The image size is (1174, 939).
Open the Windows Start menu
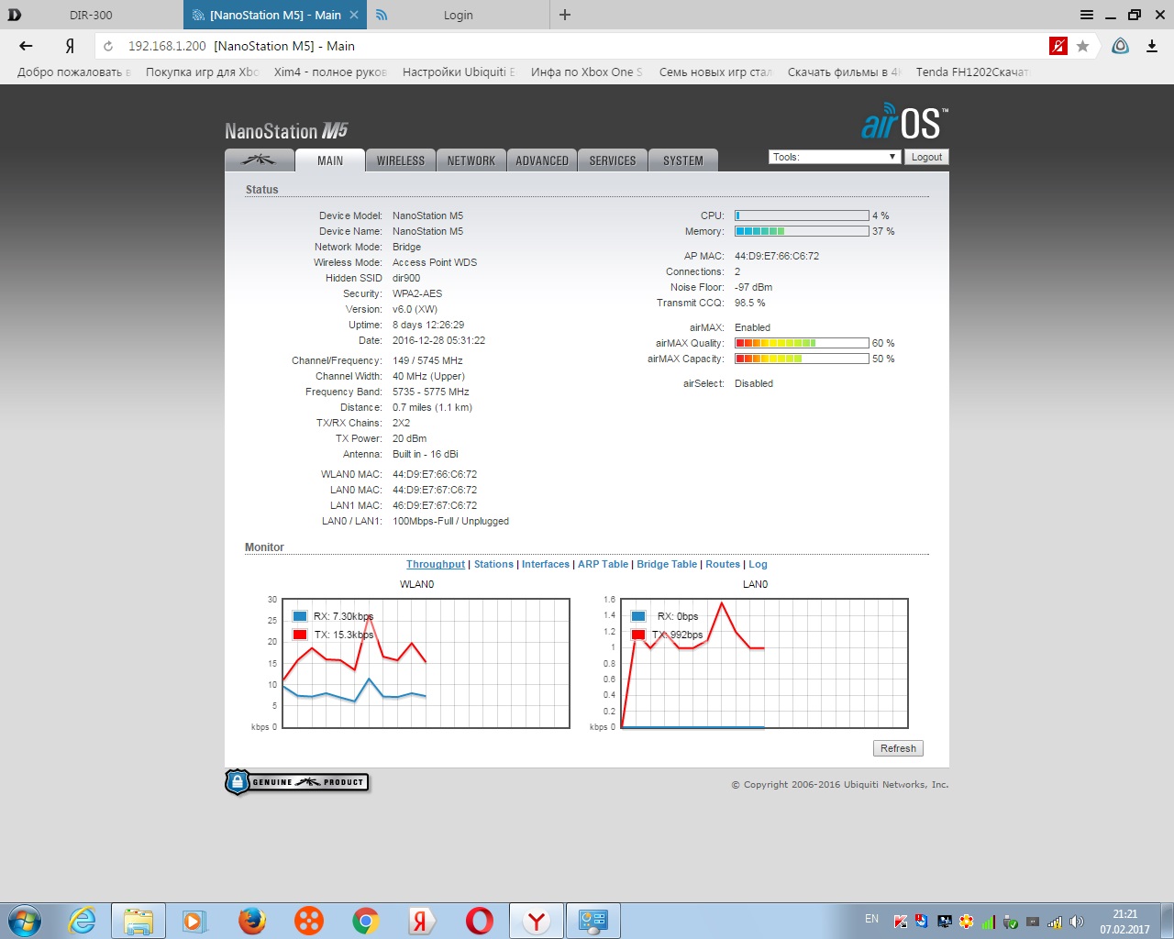tap(25, 921)
